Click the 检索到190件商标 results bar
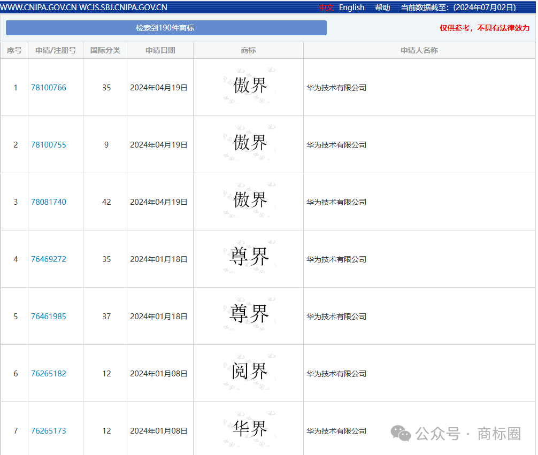The width and height of the screenshot is (538, 455). coord(166,28)
